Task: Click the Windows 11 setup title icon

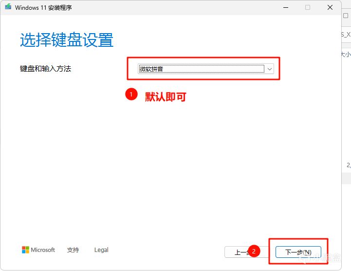Action: point(8,7)
